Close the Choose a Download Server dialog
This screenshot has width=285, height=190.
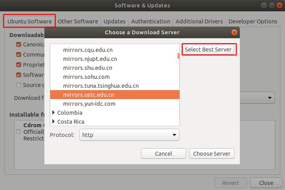pos(234,33)
